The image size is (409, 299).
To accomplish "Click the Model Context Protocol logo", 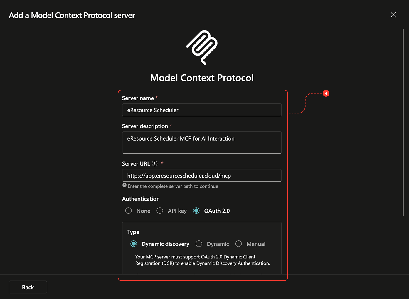I will [202, 47].
